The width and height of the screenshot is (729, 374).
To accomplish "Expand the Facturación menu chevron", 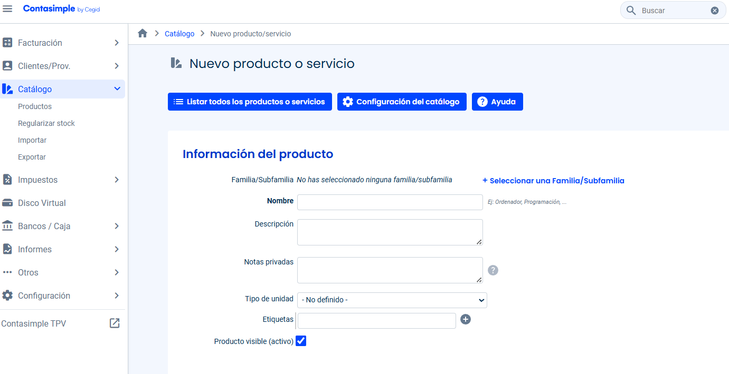I will click(x=117, y=43).
